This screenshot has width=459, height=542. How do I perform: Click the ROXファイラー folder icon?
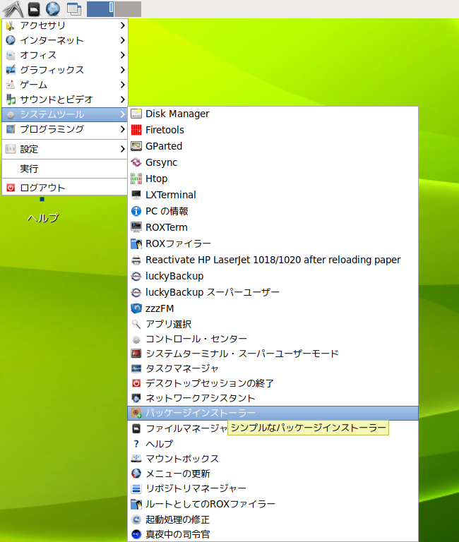pyautogui.click(x=136, y=243)
